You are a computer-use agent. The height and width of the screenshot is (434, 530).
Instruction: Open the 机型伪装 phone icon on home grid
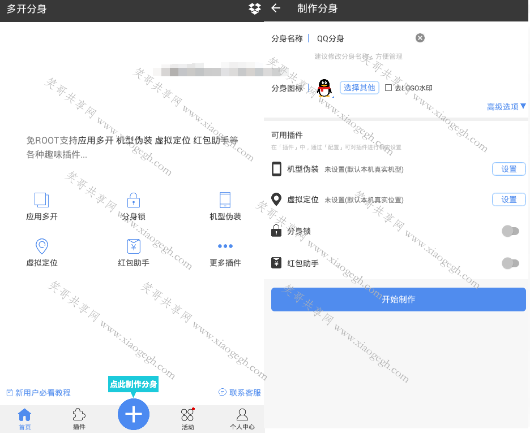pyautogui.click(x=225, y=200)
